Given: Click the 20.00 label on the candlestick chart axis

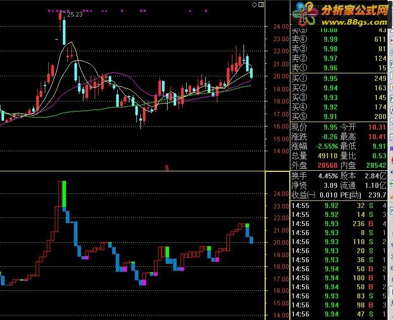Looking at the screenshot, I should (x=281, y=76).
